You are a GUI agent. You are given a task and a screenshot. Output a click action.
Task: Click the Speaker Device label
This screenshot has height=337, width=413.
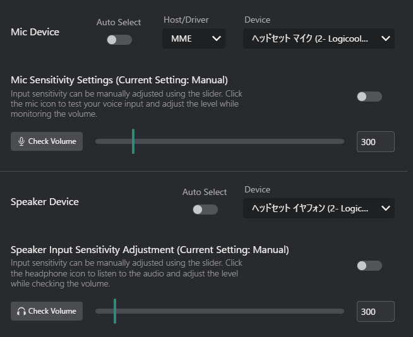45,202
